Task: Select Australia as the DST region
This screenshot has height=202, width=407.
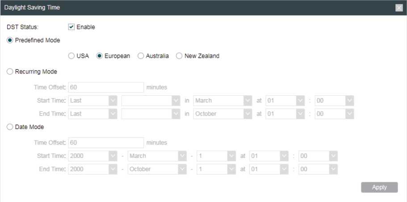Action: 140,56
